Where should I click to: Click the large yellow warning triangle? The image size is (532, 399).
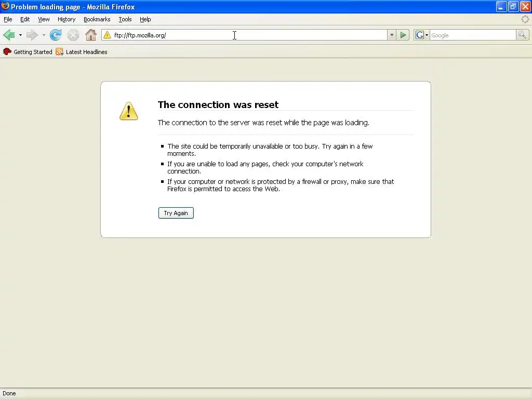click(129, 111)
